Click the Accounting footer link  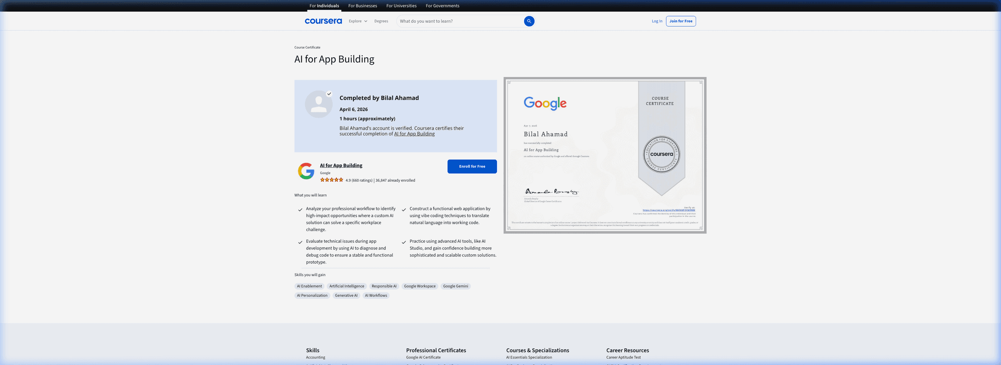pos(315,358)
